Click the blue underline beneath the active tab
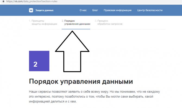This screenshot has width=182, height=108. coord(76,29)
